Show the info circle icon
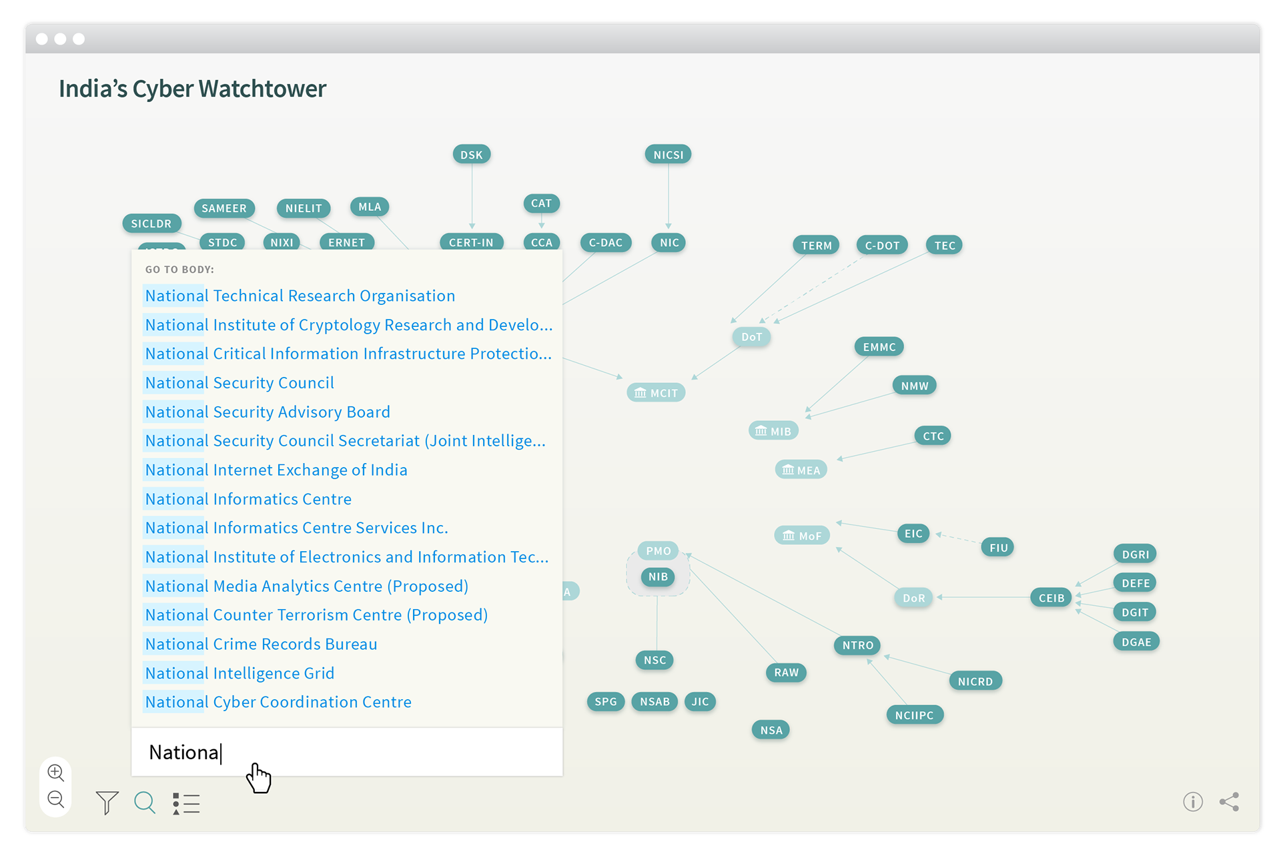The image size is (1281, 854). 1192,801
